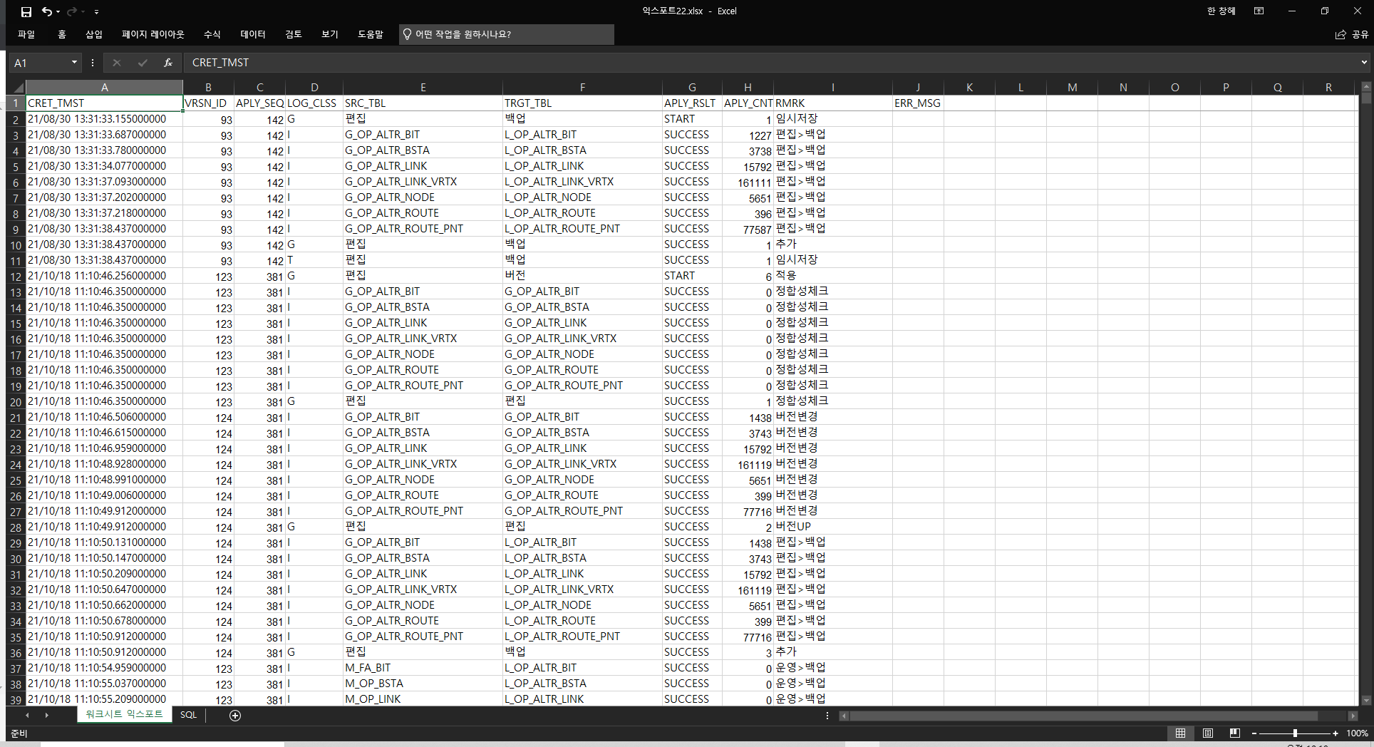Click the Ribbon Display Options icon
The image size is (1374, 747).
pyautogui.click(x=1259, y=11)
